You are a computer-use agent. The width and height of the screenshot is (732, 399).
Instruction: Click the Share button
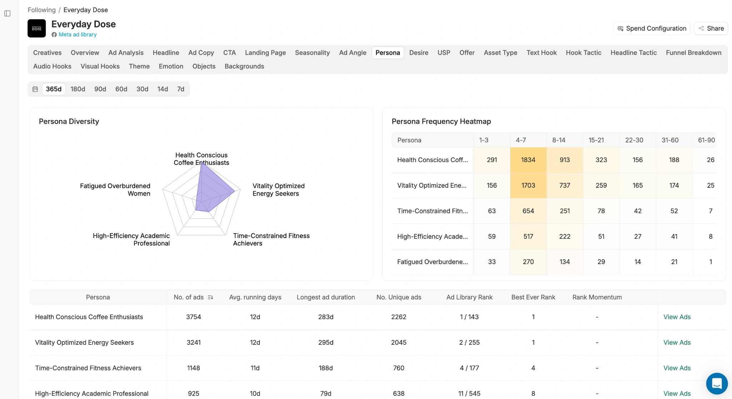point(711,29)
